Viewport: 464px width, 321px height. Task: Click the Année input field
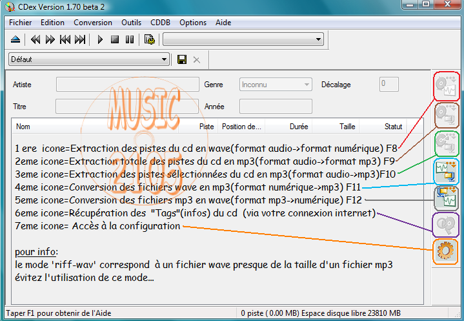[x=276, y=107]
